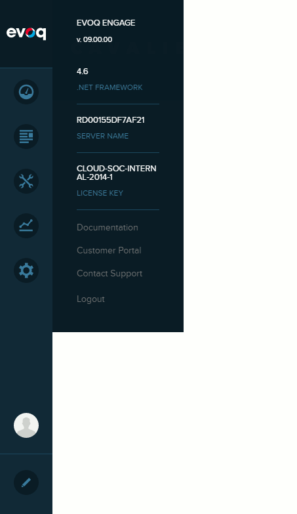
Task: Click license key CLOUD-SOC-INTERNAL-2014-1
Action: [116, 173]
